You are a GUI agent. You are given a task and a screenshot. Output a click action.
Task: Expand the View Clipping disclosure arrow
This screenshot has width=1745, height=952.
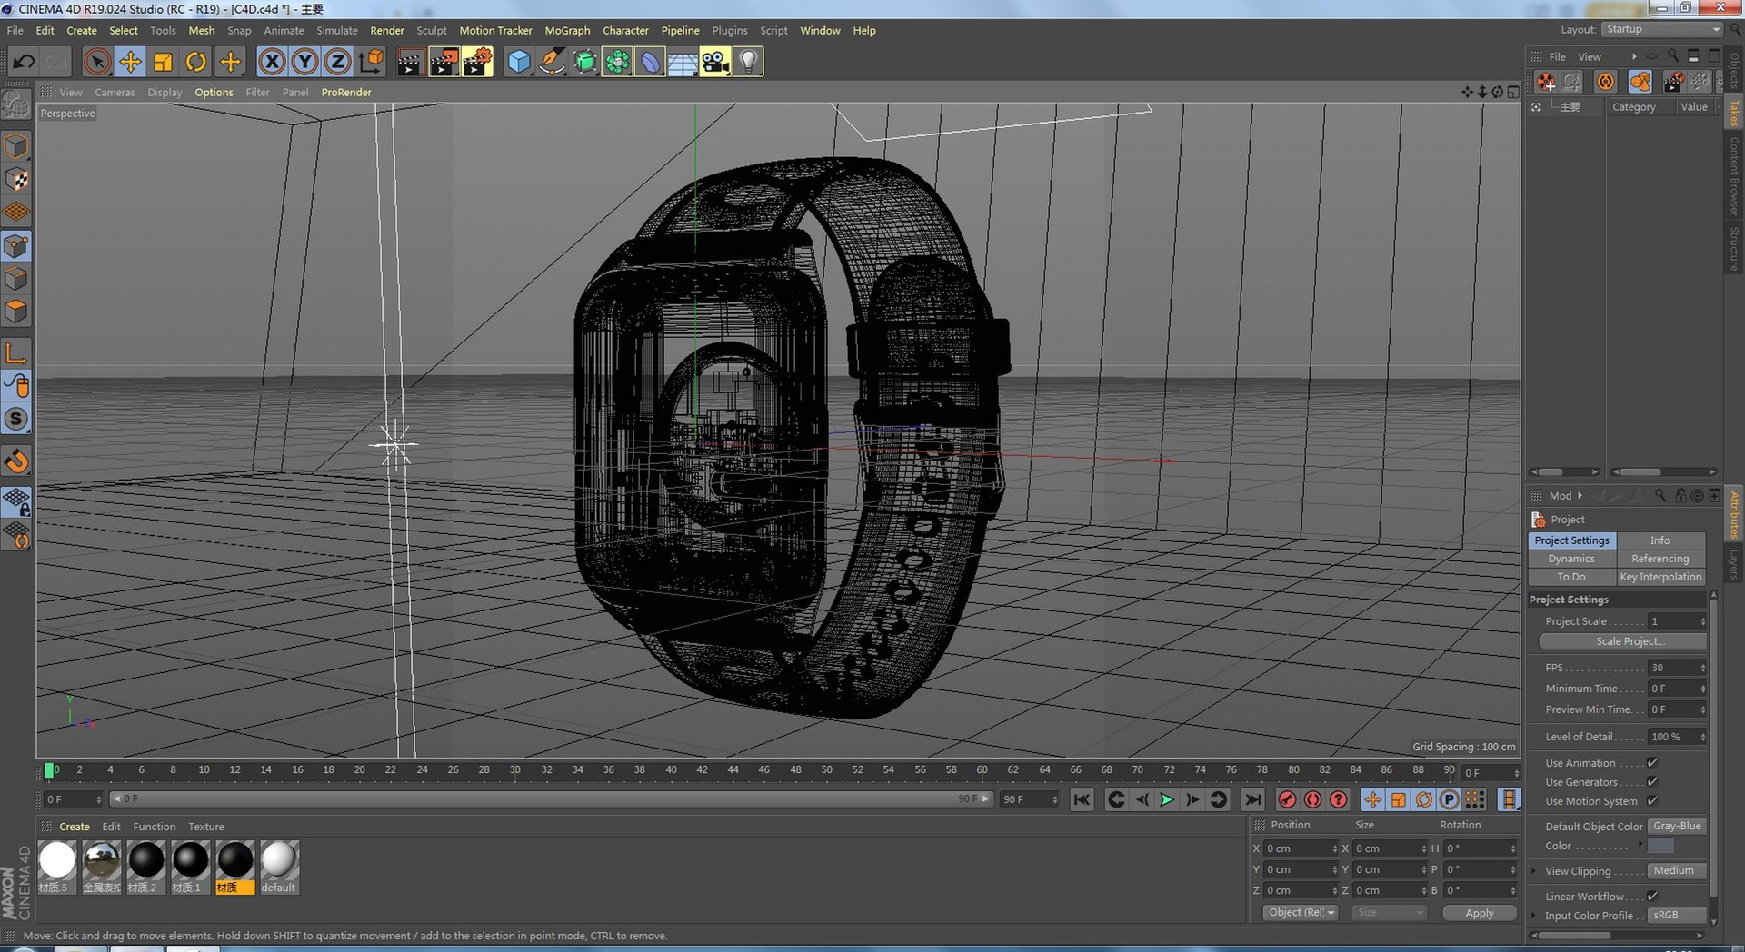tap(1534, 871)
